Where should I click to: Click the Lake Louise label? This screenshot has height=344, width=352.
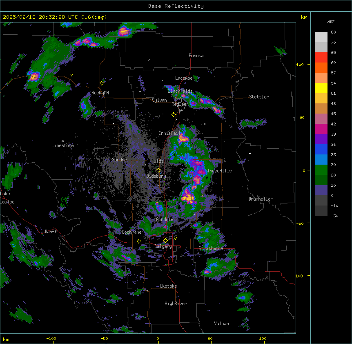click(7, 198)
